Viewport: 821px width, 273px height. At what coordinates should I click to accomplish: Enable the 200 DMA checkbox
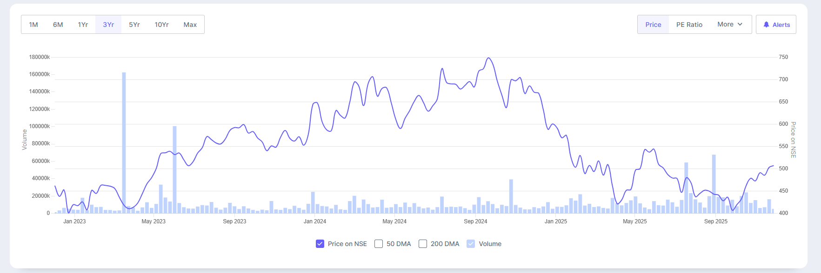[x=423, y=244]
